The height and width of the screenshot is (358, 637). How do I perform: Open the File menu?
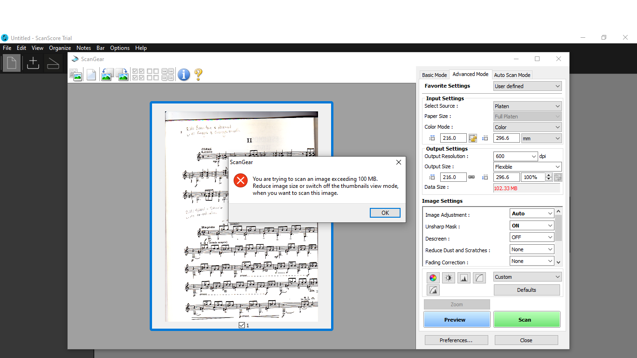click(7, 48)
